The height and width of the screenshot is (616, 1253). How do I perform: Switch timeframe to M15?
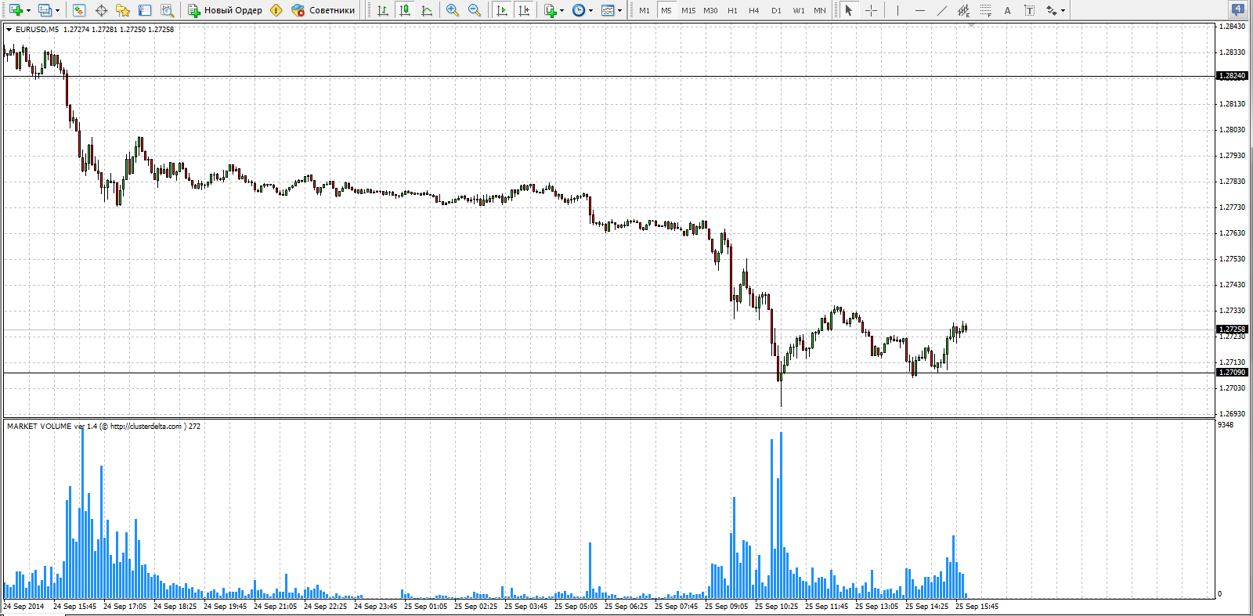(688, 10)
